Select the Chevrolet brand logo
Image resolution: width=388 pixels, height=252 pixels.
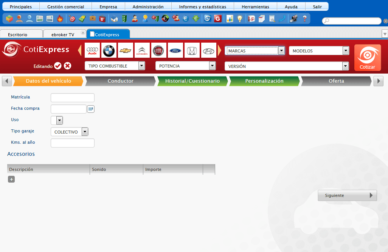(126, 50)
